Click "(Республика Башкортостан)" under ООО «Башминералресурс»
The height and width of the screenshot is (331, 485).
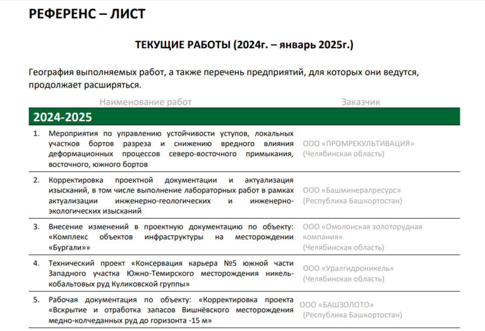coord(352,201)
